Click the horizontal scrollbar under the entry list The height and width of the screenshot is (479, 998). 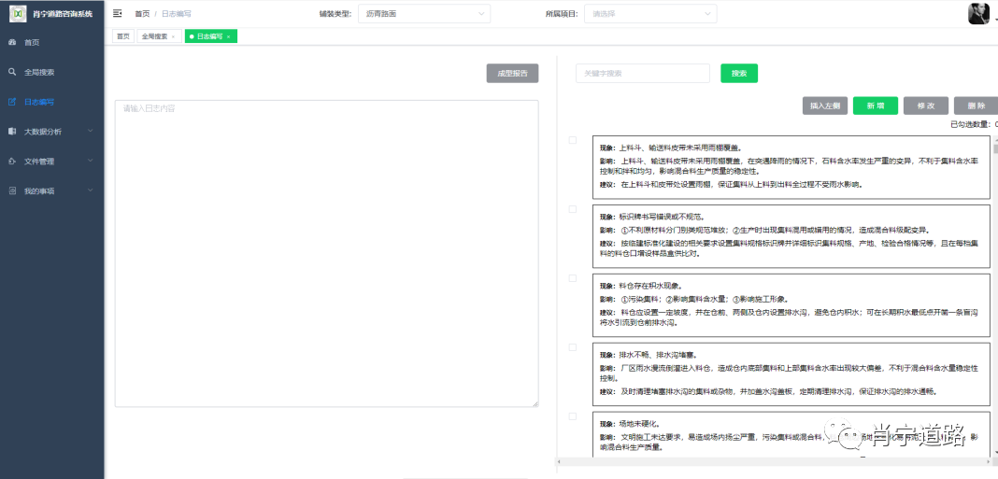click(x=774, y=461)
